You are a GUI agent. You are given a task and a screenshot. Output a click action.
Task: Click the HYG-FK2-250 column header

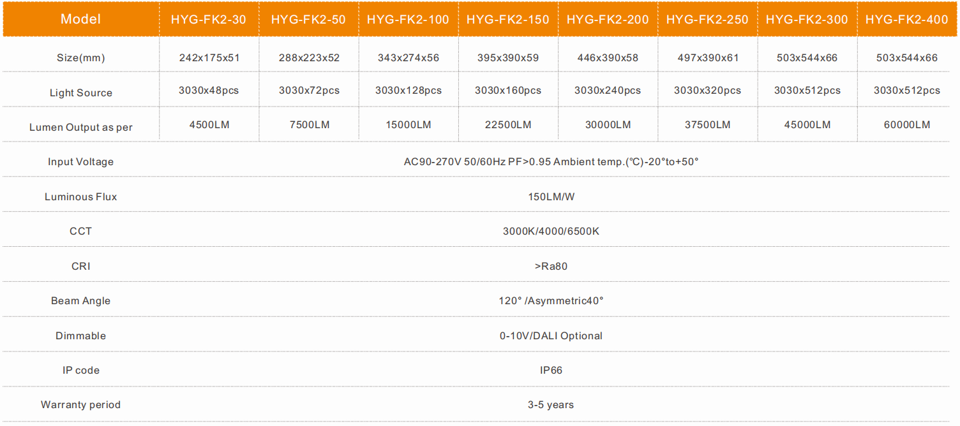pyautogui.click(x=707, y=20)
